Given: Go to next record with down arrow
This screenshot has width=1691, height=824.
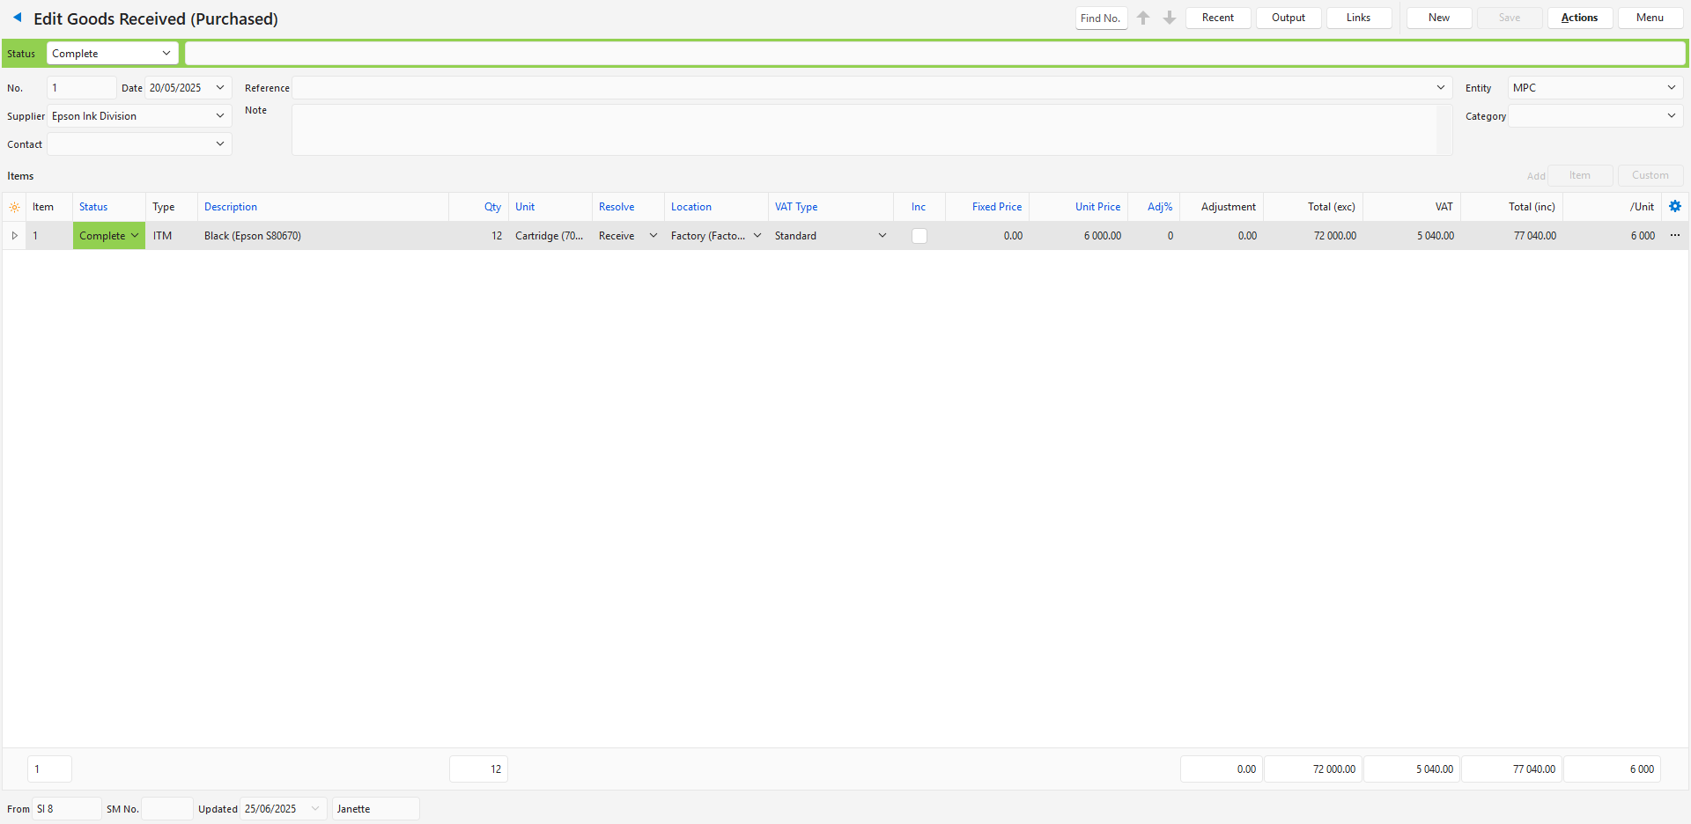Looking at the screenshot, I should pos(1170,18).
